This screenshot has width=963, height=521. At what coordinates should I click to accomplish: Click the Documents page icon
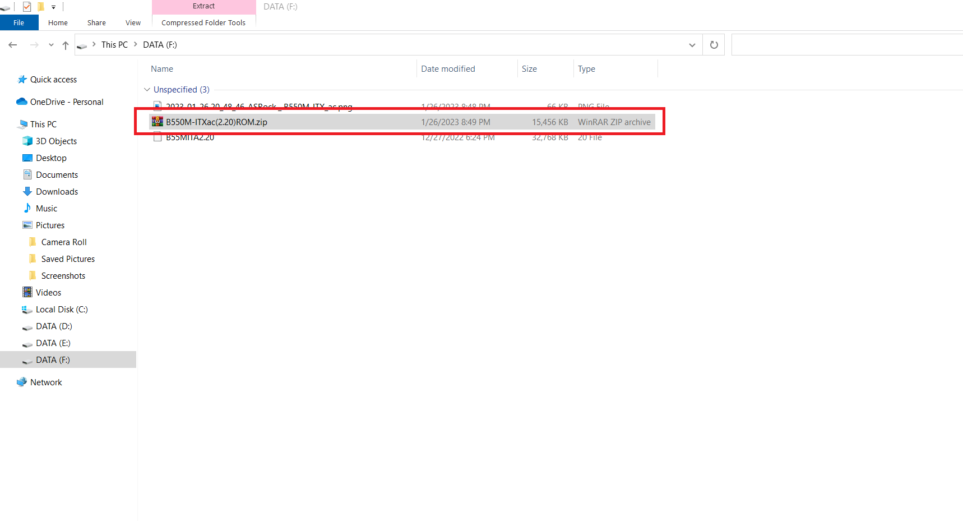(27, 174)
